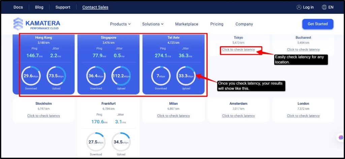Click the London city name

303,103
